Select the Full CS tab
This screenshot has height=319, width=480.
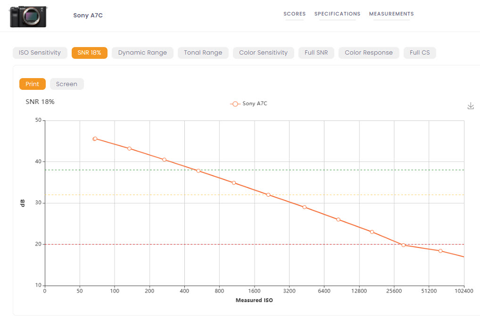(420, 53)
